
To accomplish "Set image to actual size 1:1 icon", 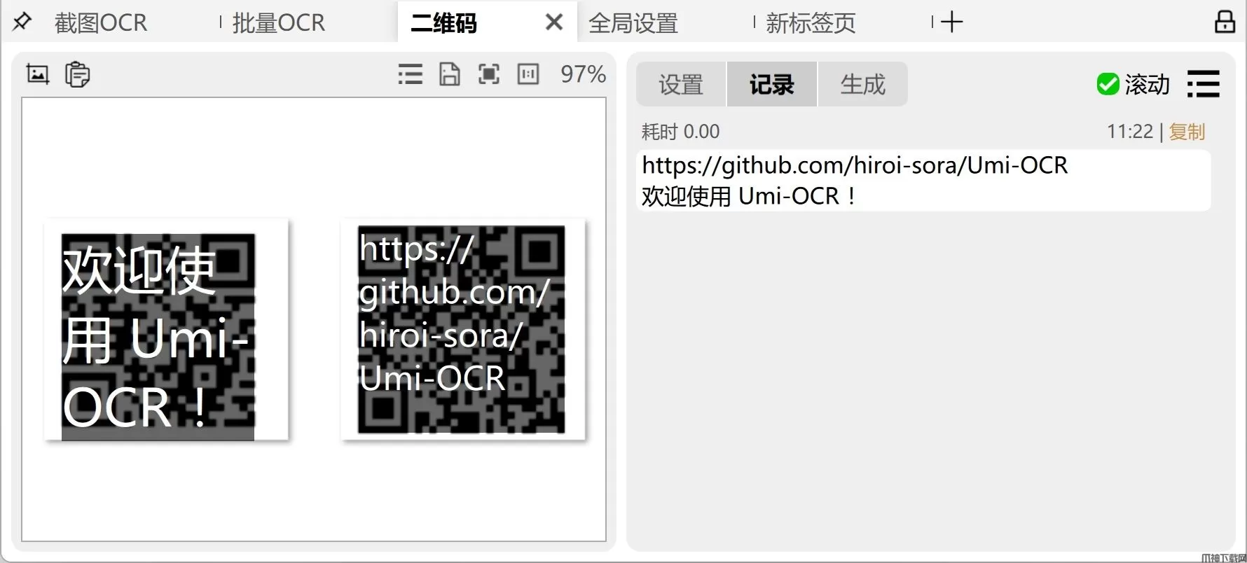I will pos(528,74).
